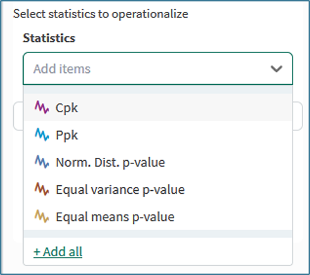Select the Cpk option from the list
The width and height of the screenshot is (310, 275).
(158, 107)
